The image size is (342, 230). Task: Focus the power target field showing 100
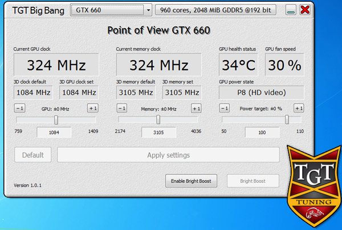click(262, 132)
